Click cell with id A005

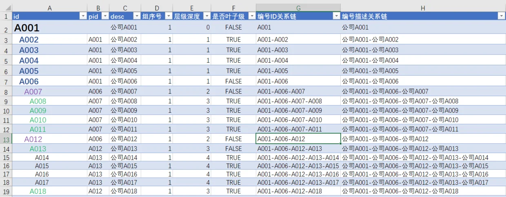[50, 71]
